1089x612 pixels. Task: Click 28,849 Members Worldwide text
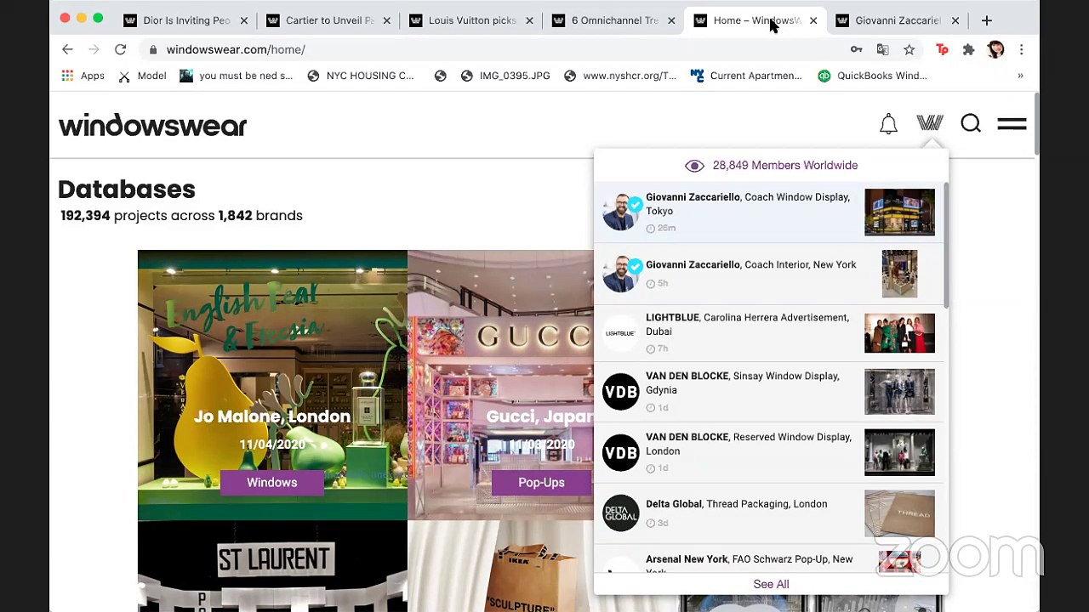pyautogui.click(x=785, y=166)
